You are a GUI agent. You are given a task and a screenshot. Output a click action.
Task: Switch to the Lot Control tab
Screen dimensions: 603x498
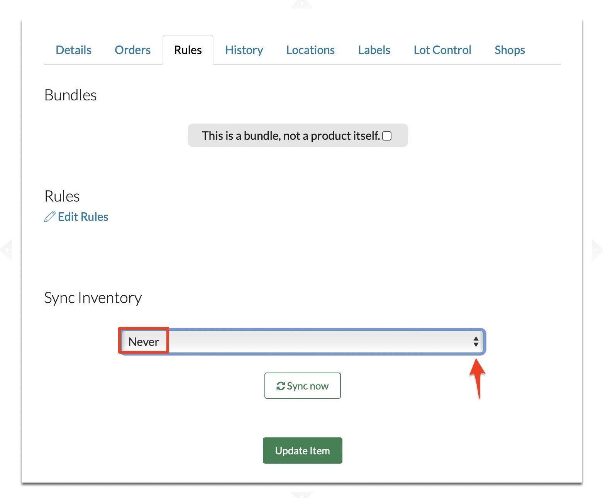442,50
